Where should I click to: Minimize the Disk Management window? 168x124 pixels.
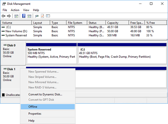(x=140, y=4)
